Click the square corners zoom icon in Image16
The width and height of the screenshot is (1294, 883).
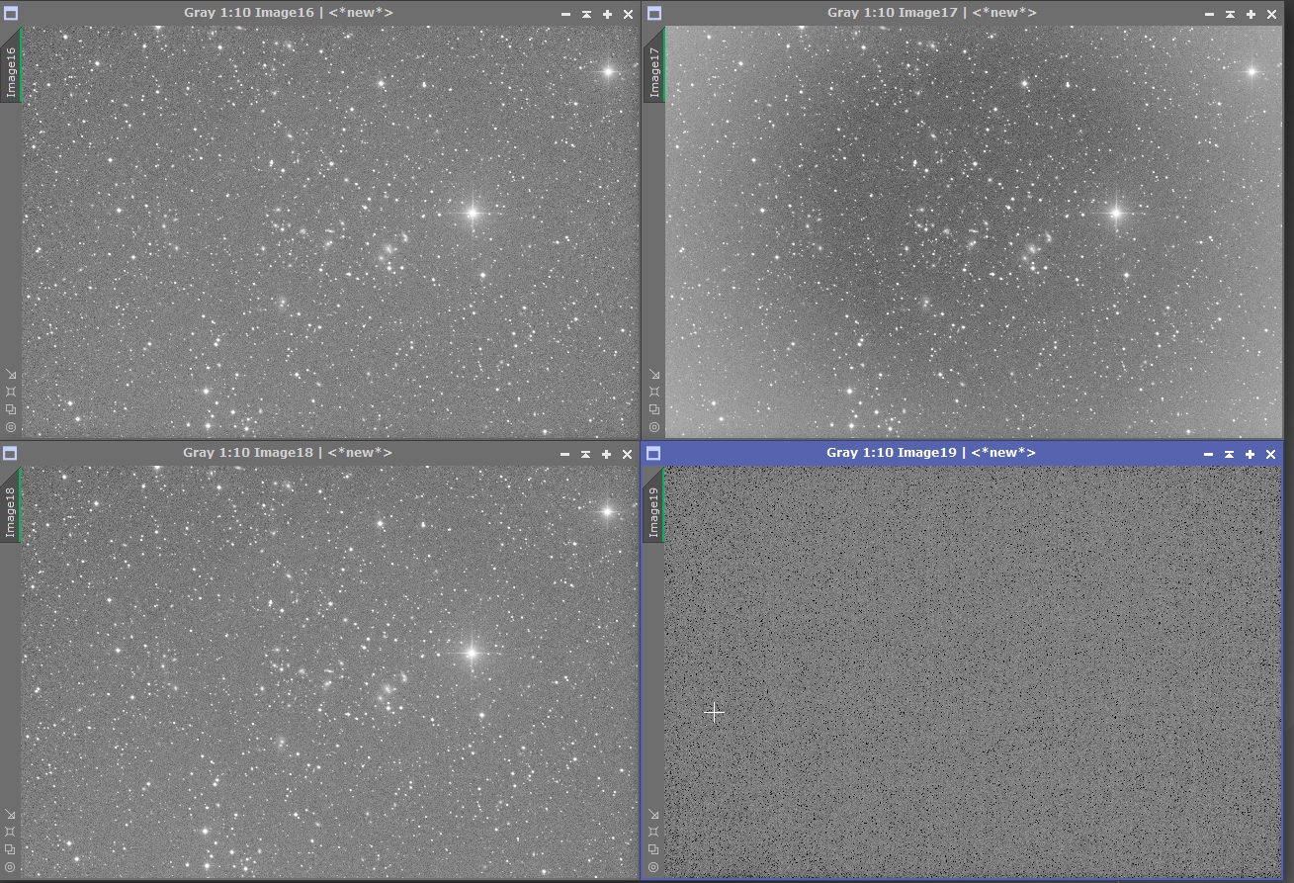11,392
